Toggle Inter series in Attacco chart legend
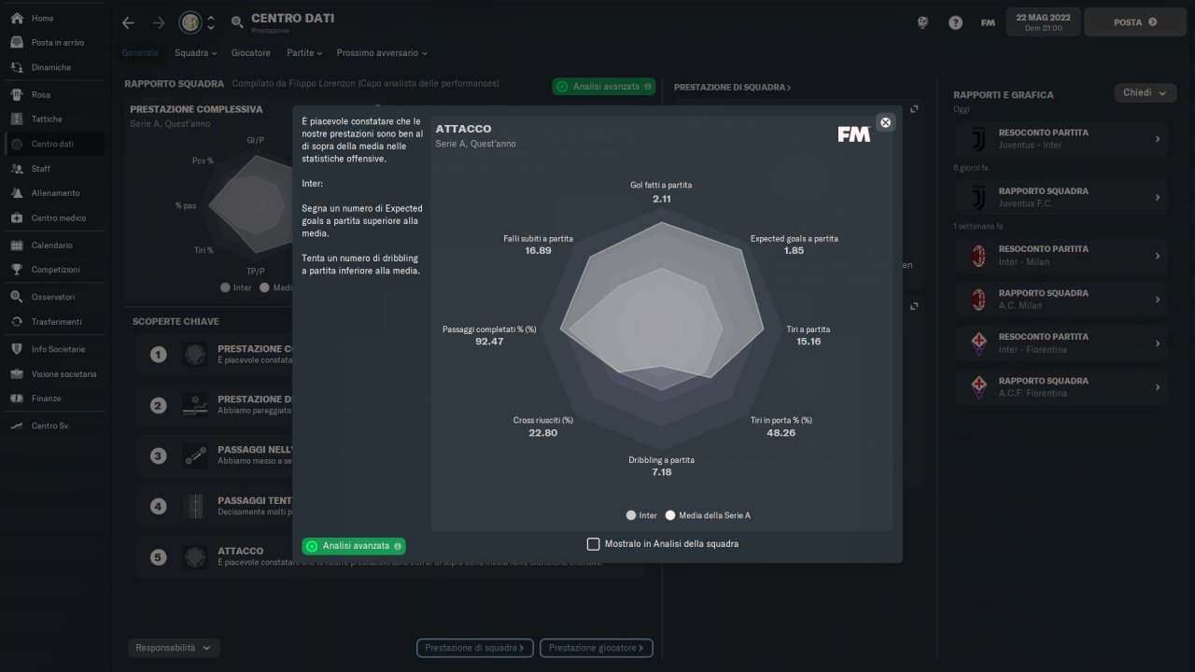The image size is (1195, 672). click(642, 515)
